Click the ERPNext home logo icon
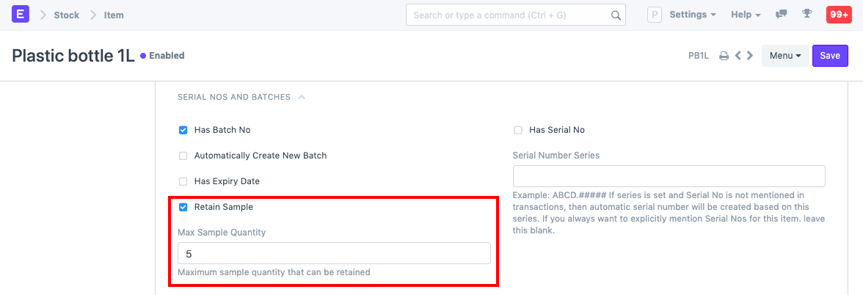 point(21,15)
